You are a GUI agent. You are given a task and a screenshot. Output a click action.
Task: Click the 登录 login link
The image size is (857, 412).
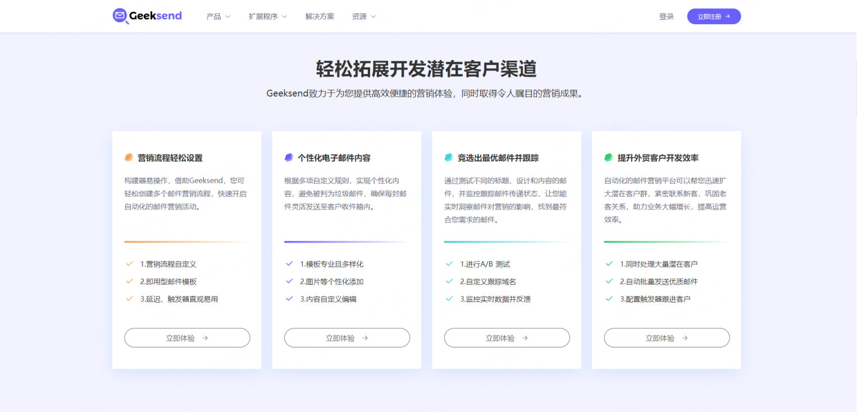(666, 16)
